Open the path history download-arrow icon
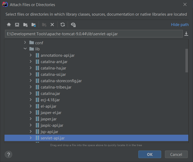The height and width of the screenshot is (162, 193). (x=186, y=34)
